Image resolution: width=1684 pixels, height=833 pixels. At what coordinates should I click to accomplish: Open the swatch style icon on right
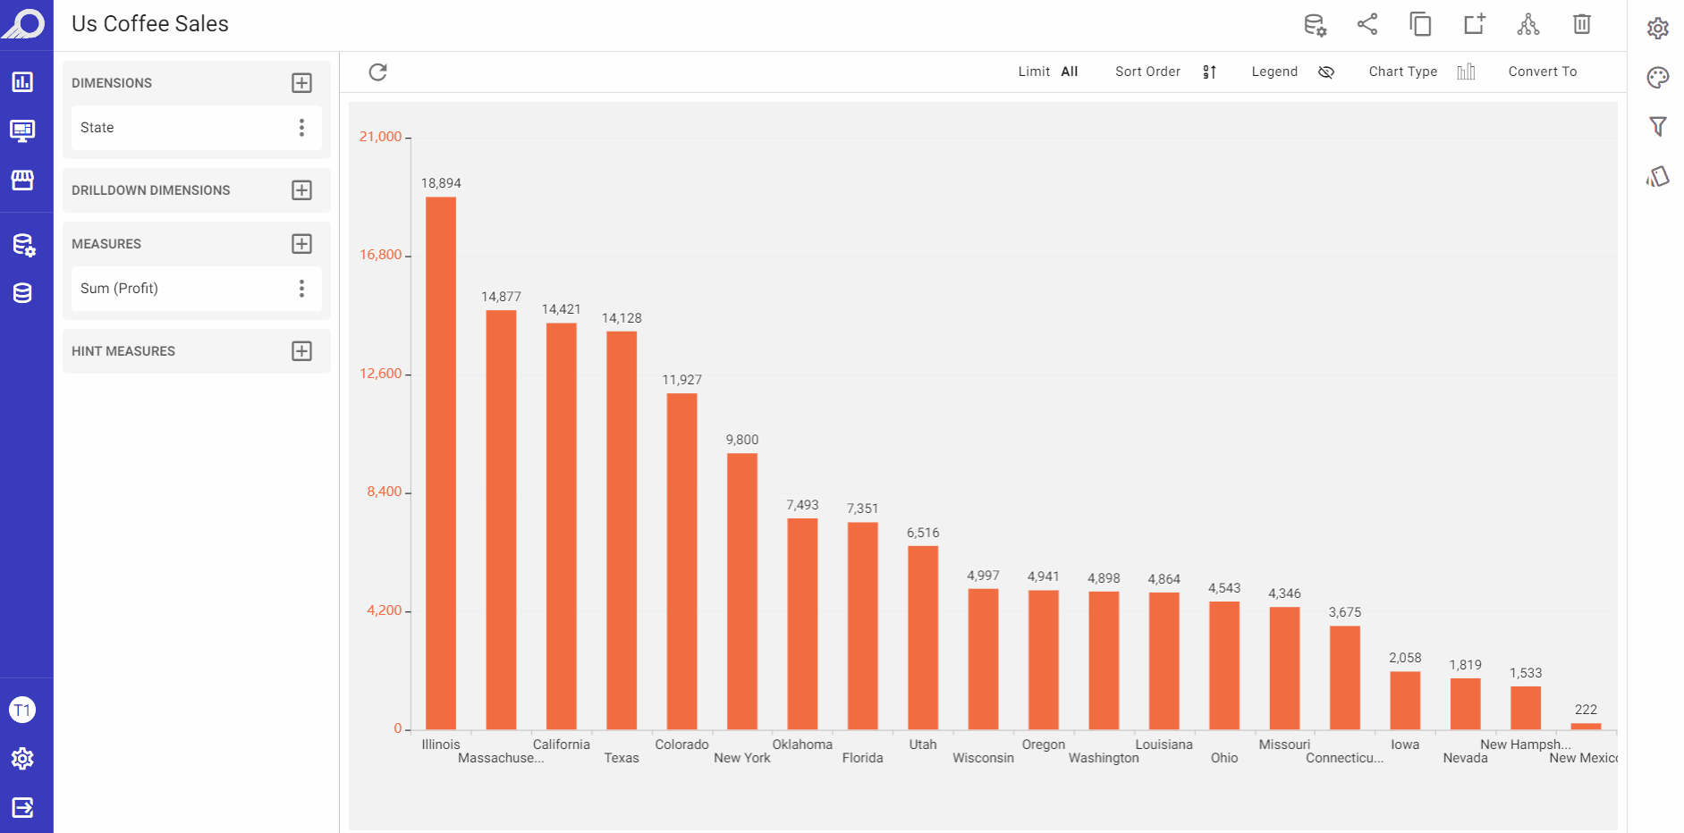point(1658,176)
